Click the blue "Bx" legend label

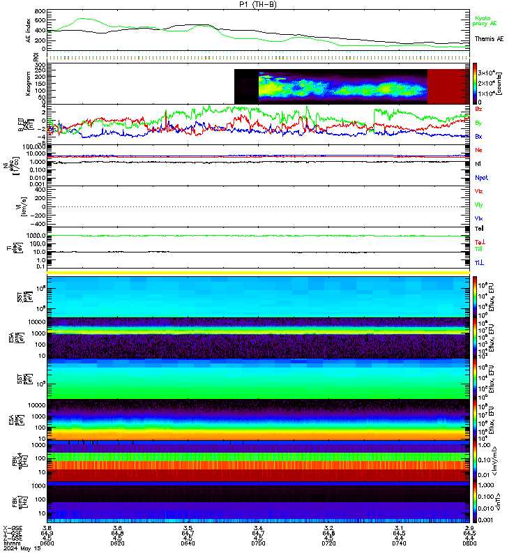[478, 137]
